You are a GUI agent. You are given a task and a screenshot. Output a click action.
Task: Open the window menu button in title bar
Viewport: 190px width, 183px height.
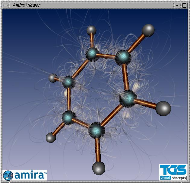click(x=6, y=5)
